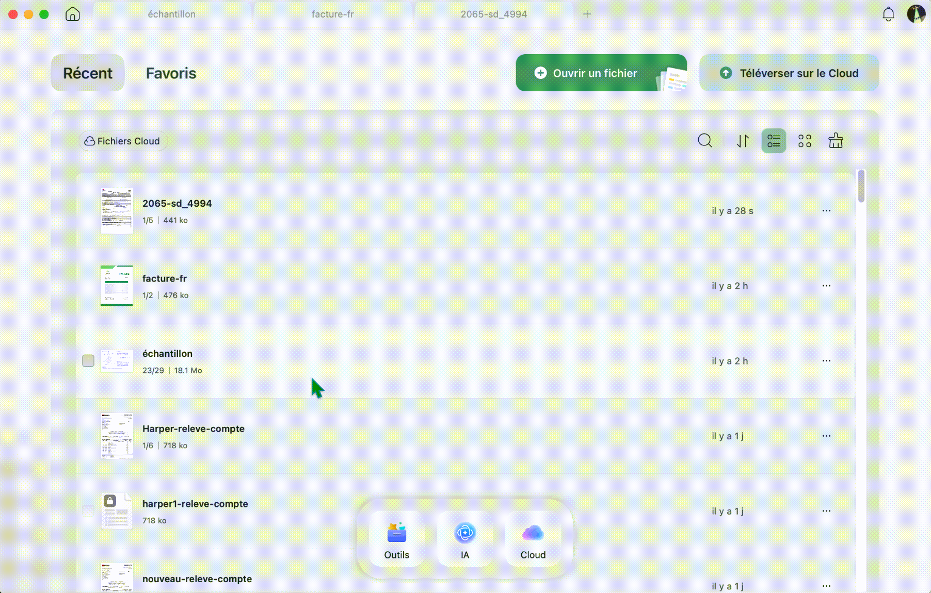931x593 pixels.
Task: Open Fichiers Cloud
Action: [x=123, y=141]
